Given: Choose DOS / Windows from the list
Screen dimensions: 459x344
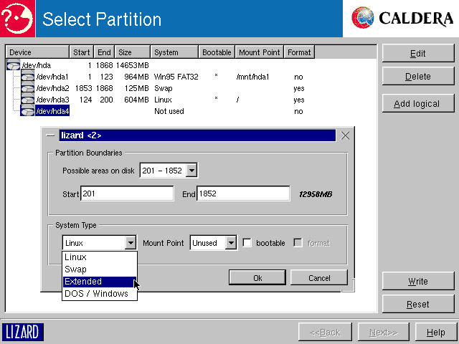Looking at the screenshot, I should click(96, 293).
